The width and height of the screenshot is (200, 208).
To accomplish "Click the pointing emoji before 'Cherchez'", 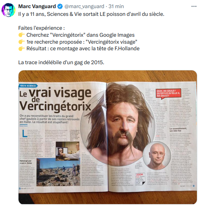I will point(22,35).
